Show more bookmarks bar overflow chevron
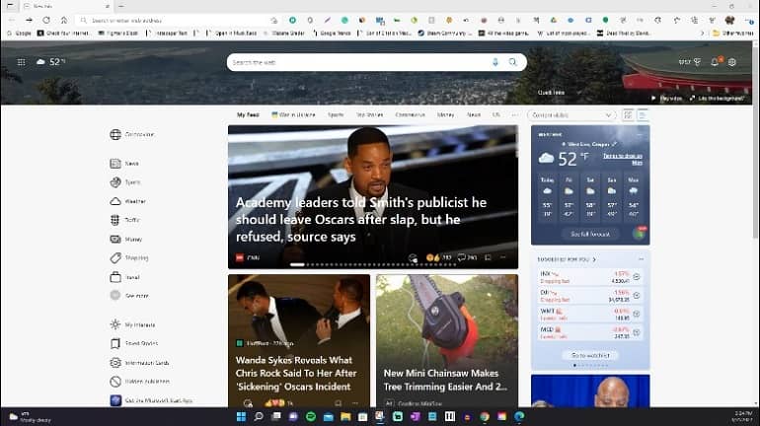760x426 pixels. [x=702, y=33]
